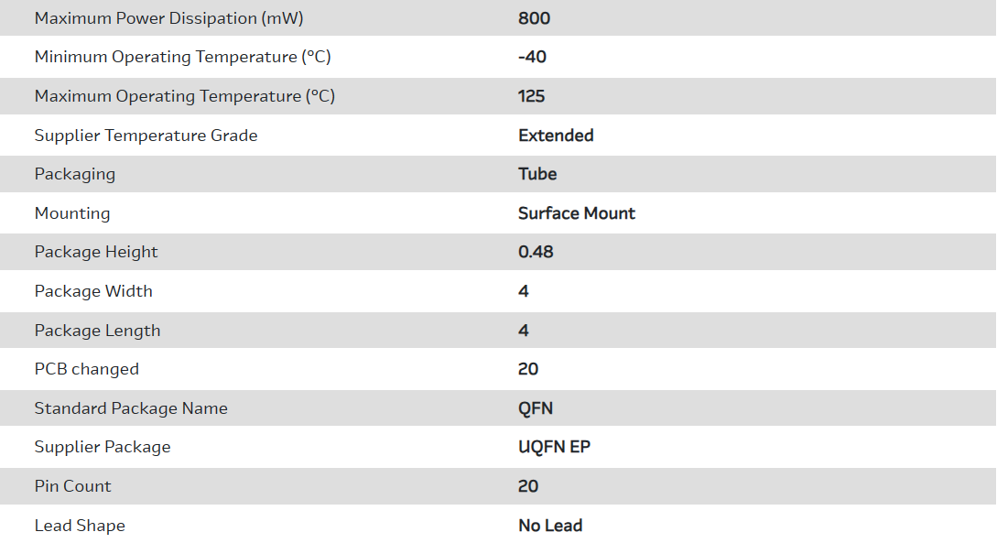Image resolution: width=997 pixels, height=543 pixels.
Task: Select the 125 temperature value
Action: tap(531, 96)
